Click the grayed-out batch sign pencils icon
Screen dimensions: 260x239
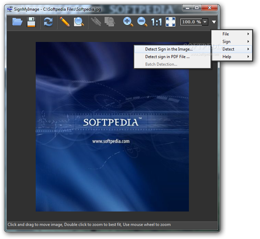(96, 22)
